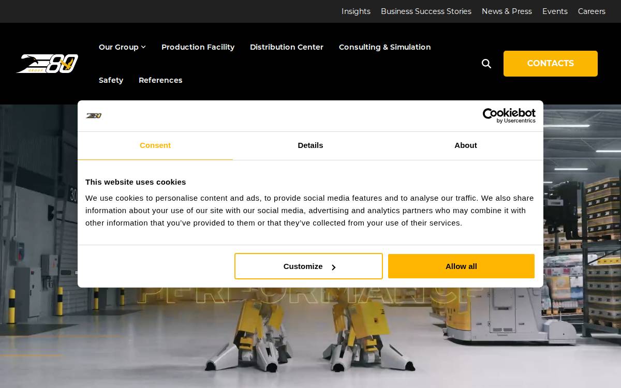Go to the References page
This screenshot has height=388, width=621.
coord(160,80)
